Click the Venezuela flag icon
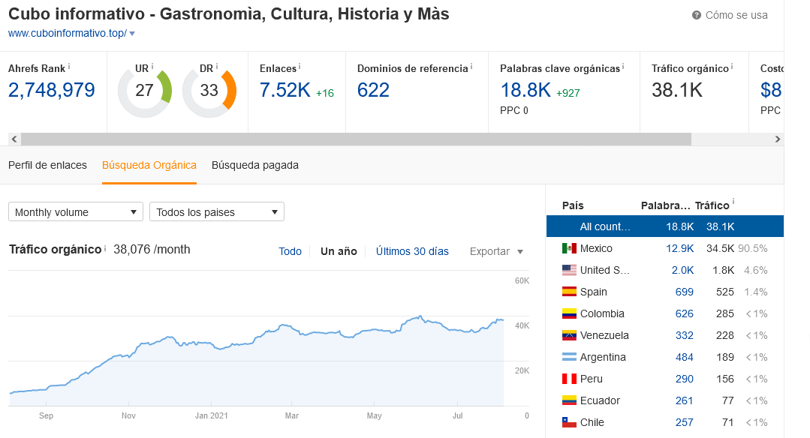 568,335
